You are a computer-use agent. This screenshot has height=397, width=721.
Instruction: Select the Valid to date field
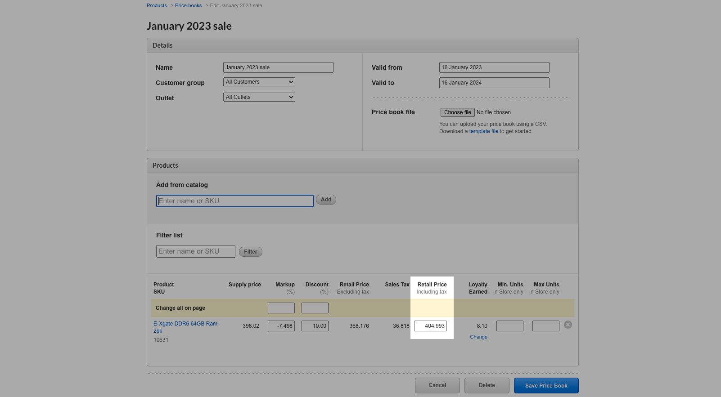[494, 83]
